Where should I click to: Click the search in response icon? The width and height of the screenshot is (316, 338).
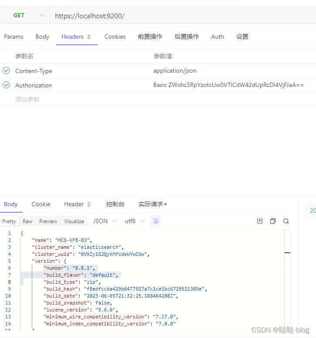(286, 221)
